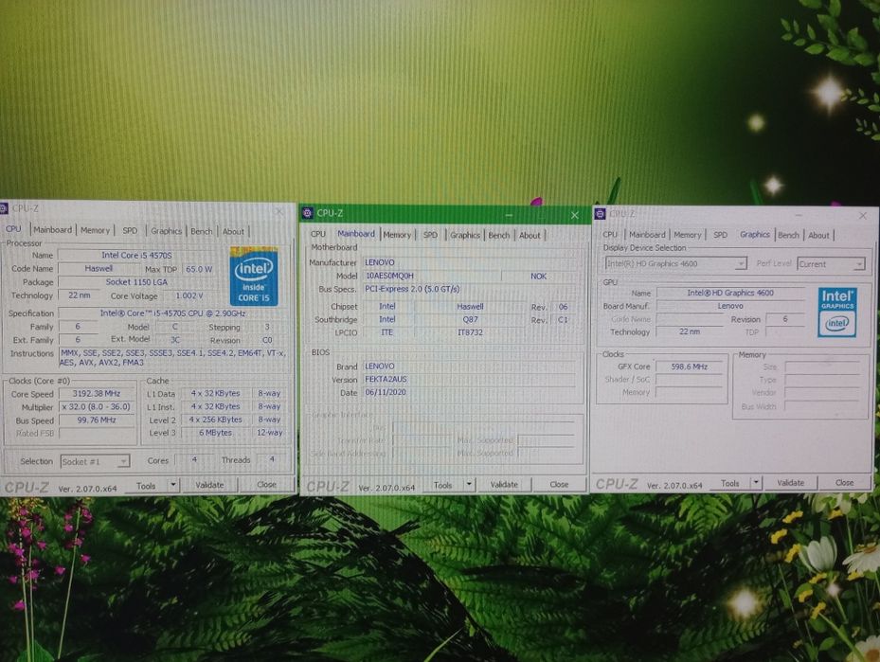Click Tools button in middle CPU-Z window
880x662 pixels.
(x=442, y=485)
